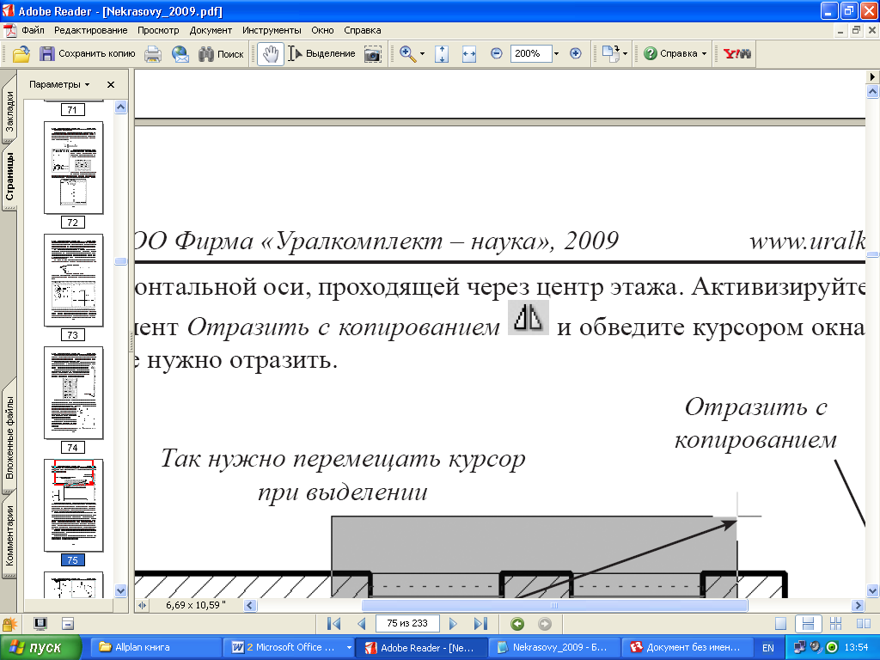Image resolution: width=880 pixels, height=660 pixels.
Task: Go to the previous page
Action: click(362, 624)
